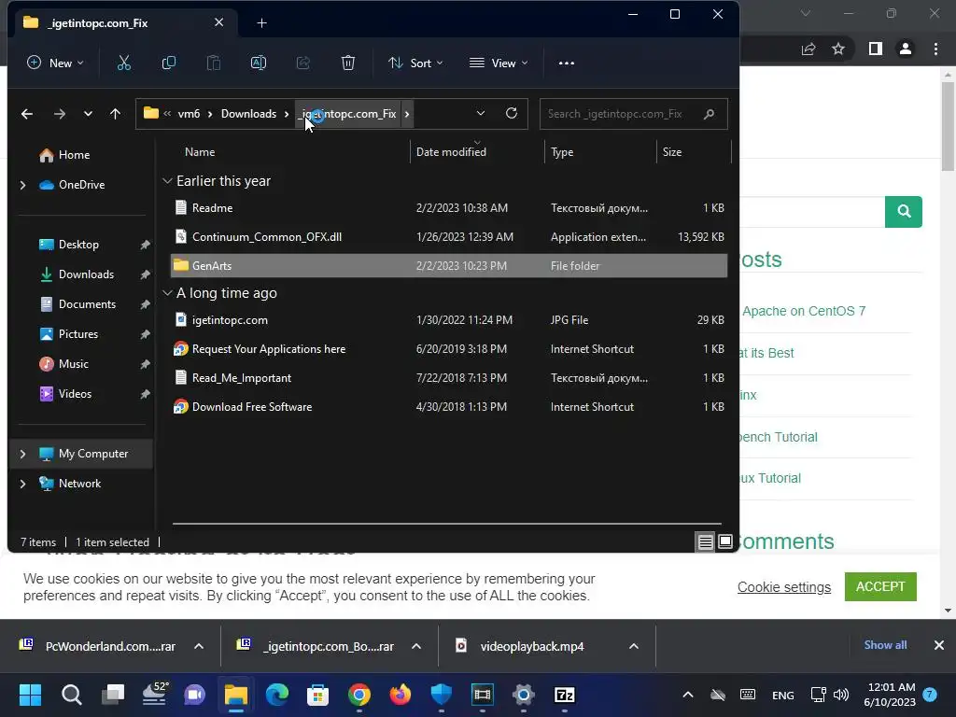Viewport: 956px width, 717px height.
Task: Click the search magnifier in Explorer search box
Action: pos(710,114)
